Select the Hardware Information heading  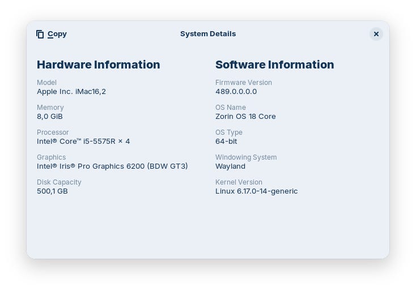[x=99, y=65]
